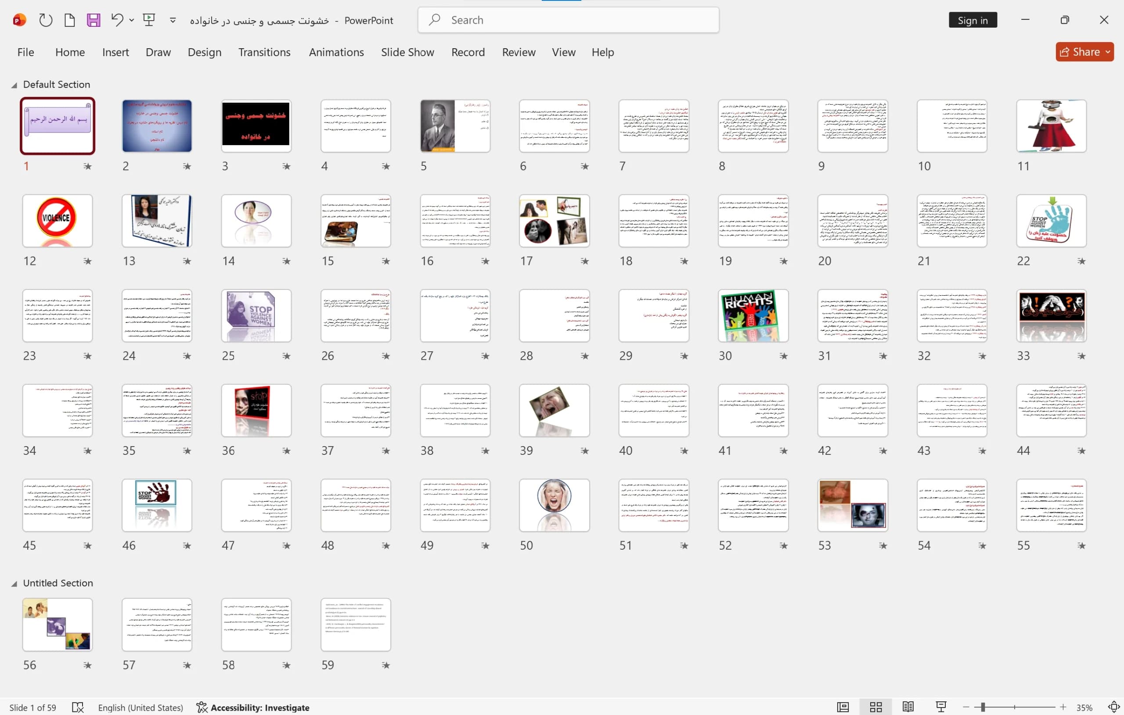This screenshot has width=1124, height=715.
Task: Click the Sign in button
Action: (x=973, y=20)
